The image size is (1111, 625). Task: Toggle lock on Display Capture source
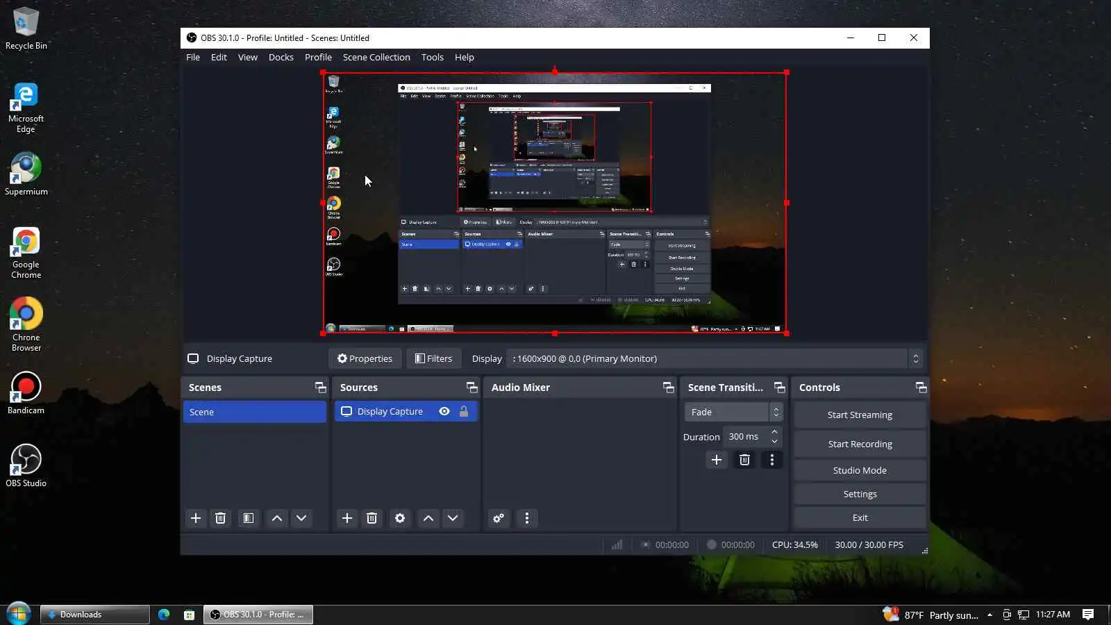pos(464,411)
